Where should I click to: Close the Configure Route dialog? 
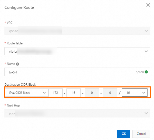pos(148,5)
